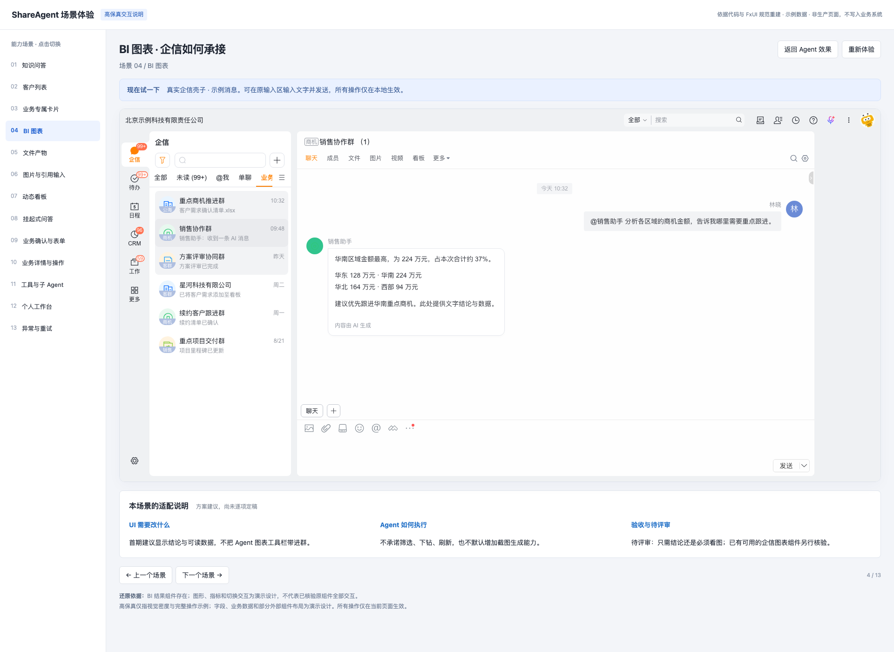Viewport: 894px width, 652px height.
Task: Click the global 搜索 input field
Action: coord(693,120)
